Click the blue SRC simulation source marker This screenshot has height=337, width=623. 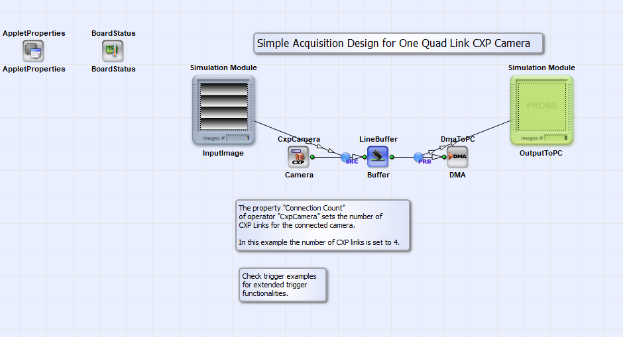click(346, 157)
